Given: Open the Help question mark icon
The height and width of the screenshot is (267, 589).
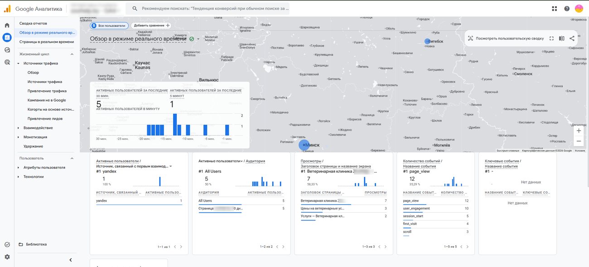Looking at the screenshot, I should (x=567, y=8).
